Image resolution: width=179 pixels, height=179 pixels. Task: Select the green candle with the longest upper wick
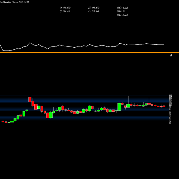click(128, 106)
